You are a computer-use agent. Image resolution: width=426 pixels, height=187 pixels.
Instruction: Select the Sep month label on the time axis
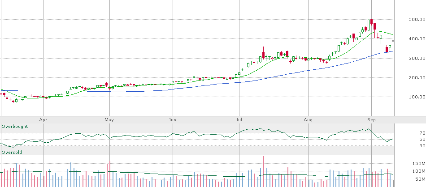pos(371,120)
